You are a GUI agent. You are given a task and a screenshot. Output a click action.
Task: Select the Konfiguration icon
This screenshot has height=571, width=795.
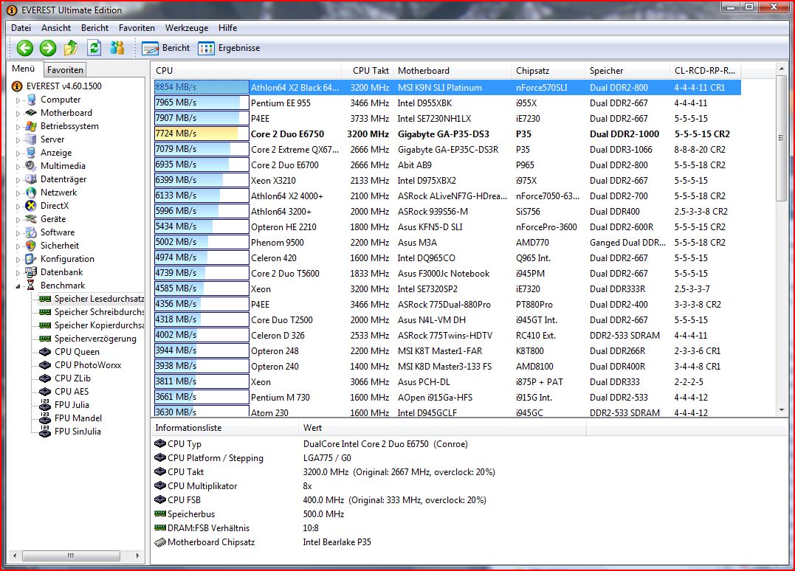click(32, 259)
